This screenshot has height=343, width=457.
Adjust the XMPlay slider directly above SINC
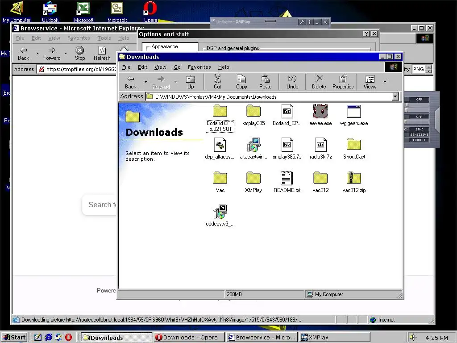click(x=416, y=122)
